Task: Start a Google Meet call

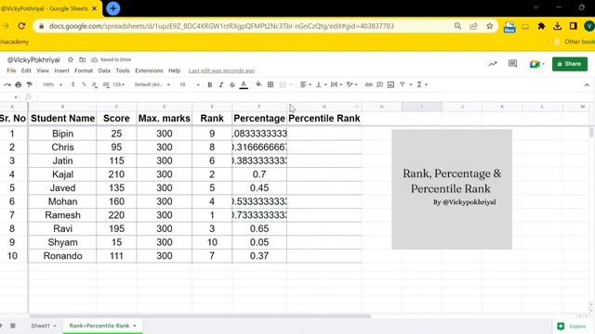Action: pos(536,64)
